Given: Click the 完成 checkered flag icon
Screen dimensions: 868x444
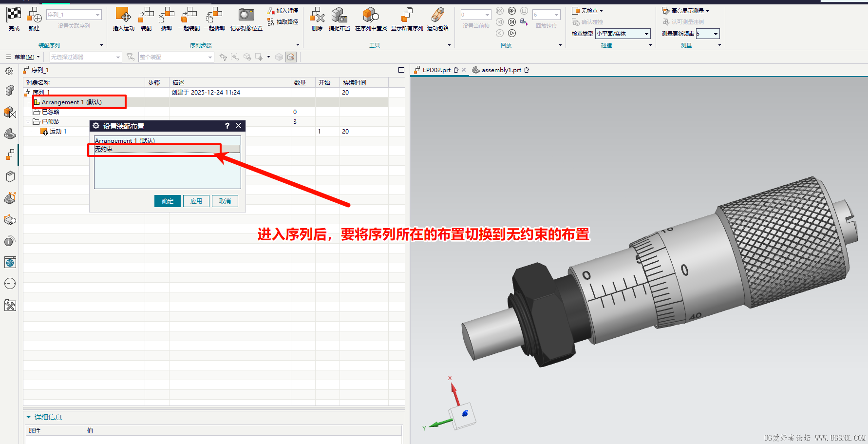Looking at the screenshot, I should [x=14, y=15].
